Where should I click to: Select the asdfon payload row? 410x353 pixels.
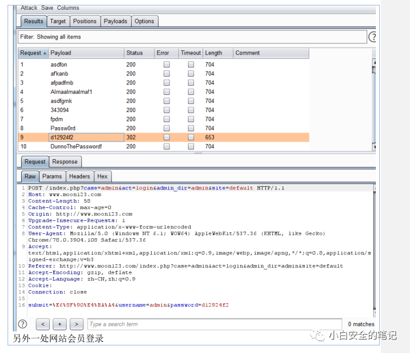[x=164, y=64]
